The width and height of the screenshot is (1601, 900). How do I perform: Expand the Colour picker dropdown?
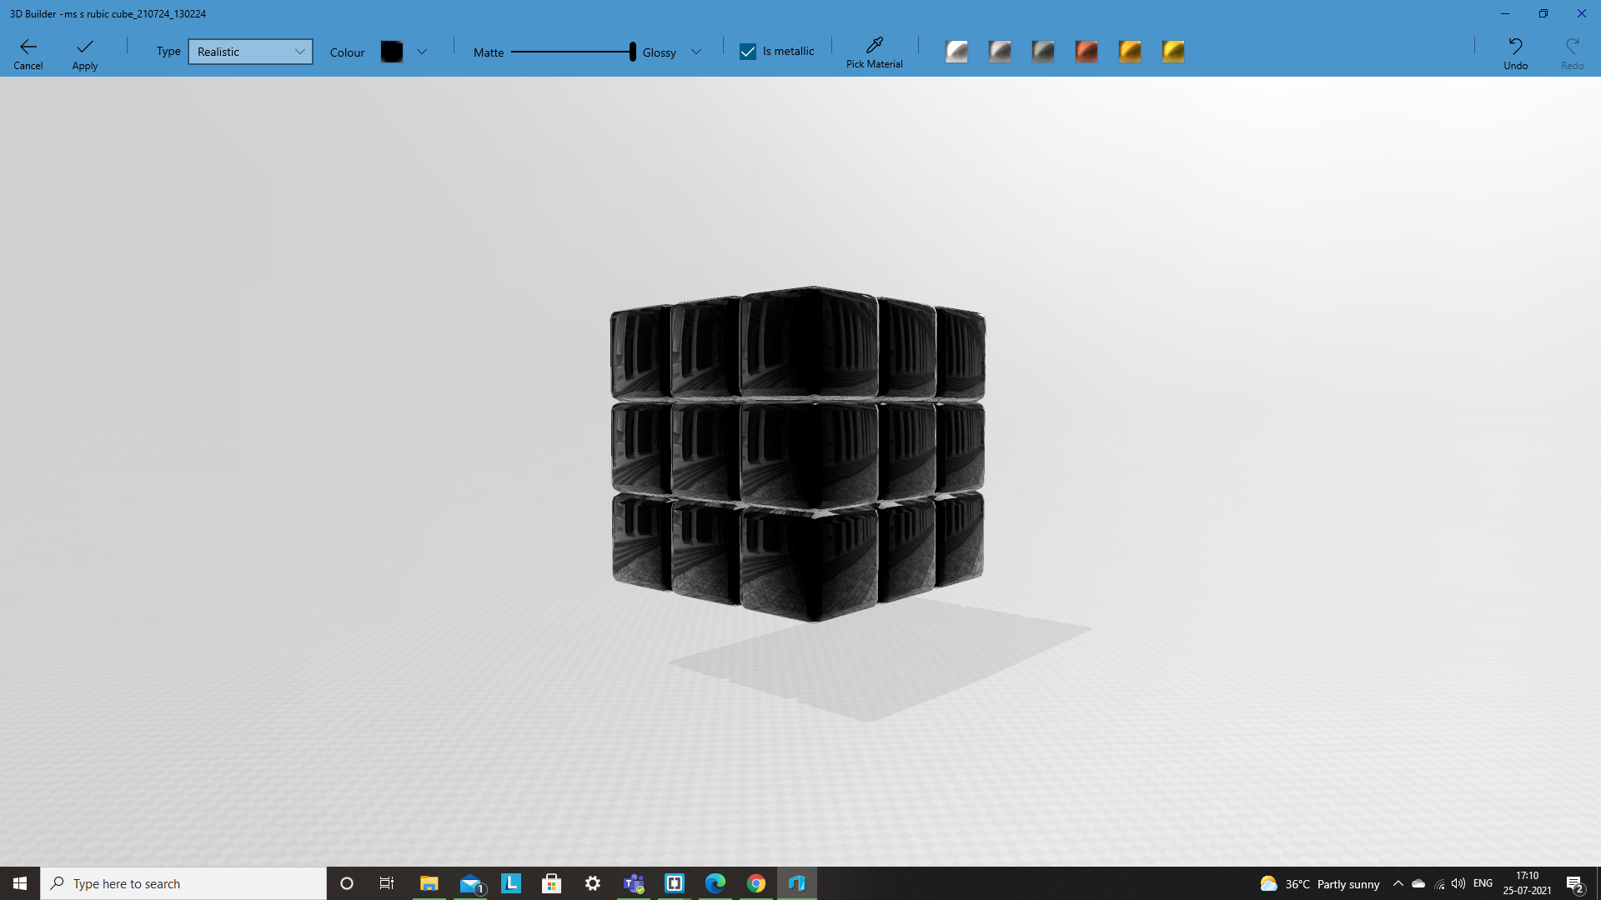point(423,51)
